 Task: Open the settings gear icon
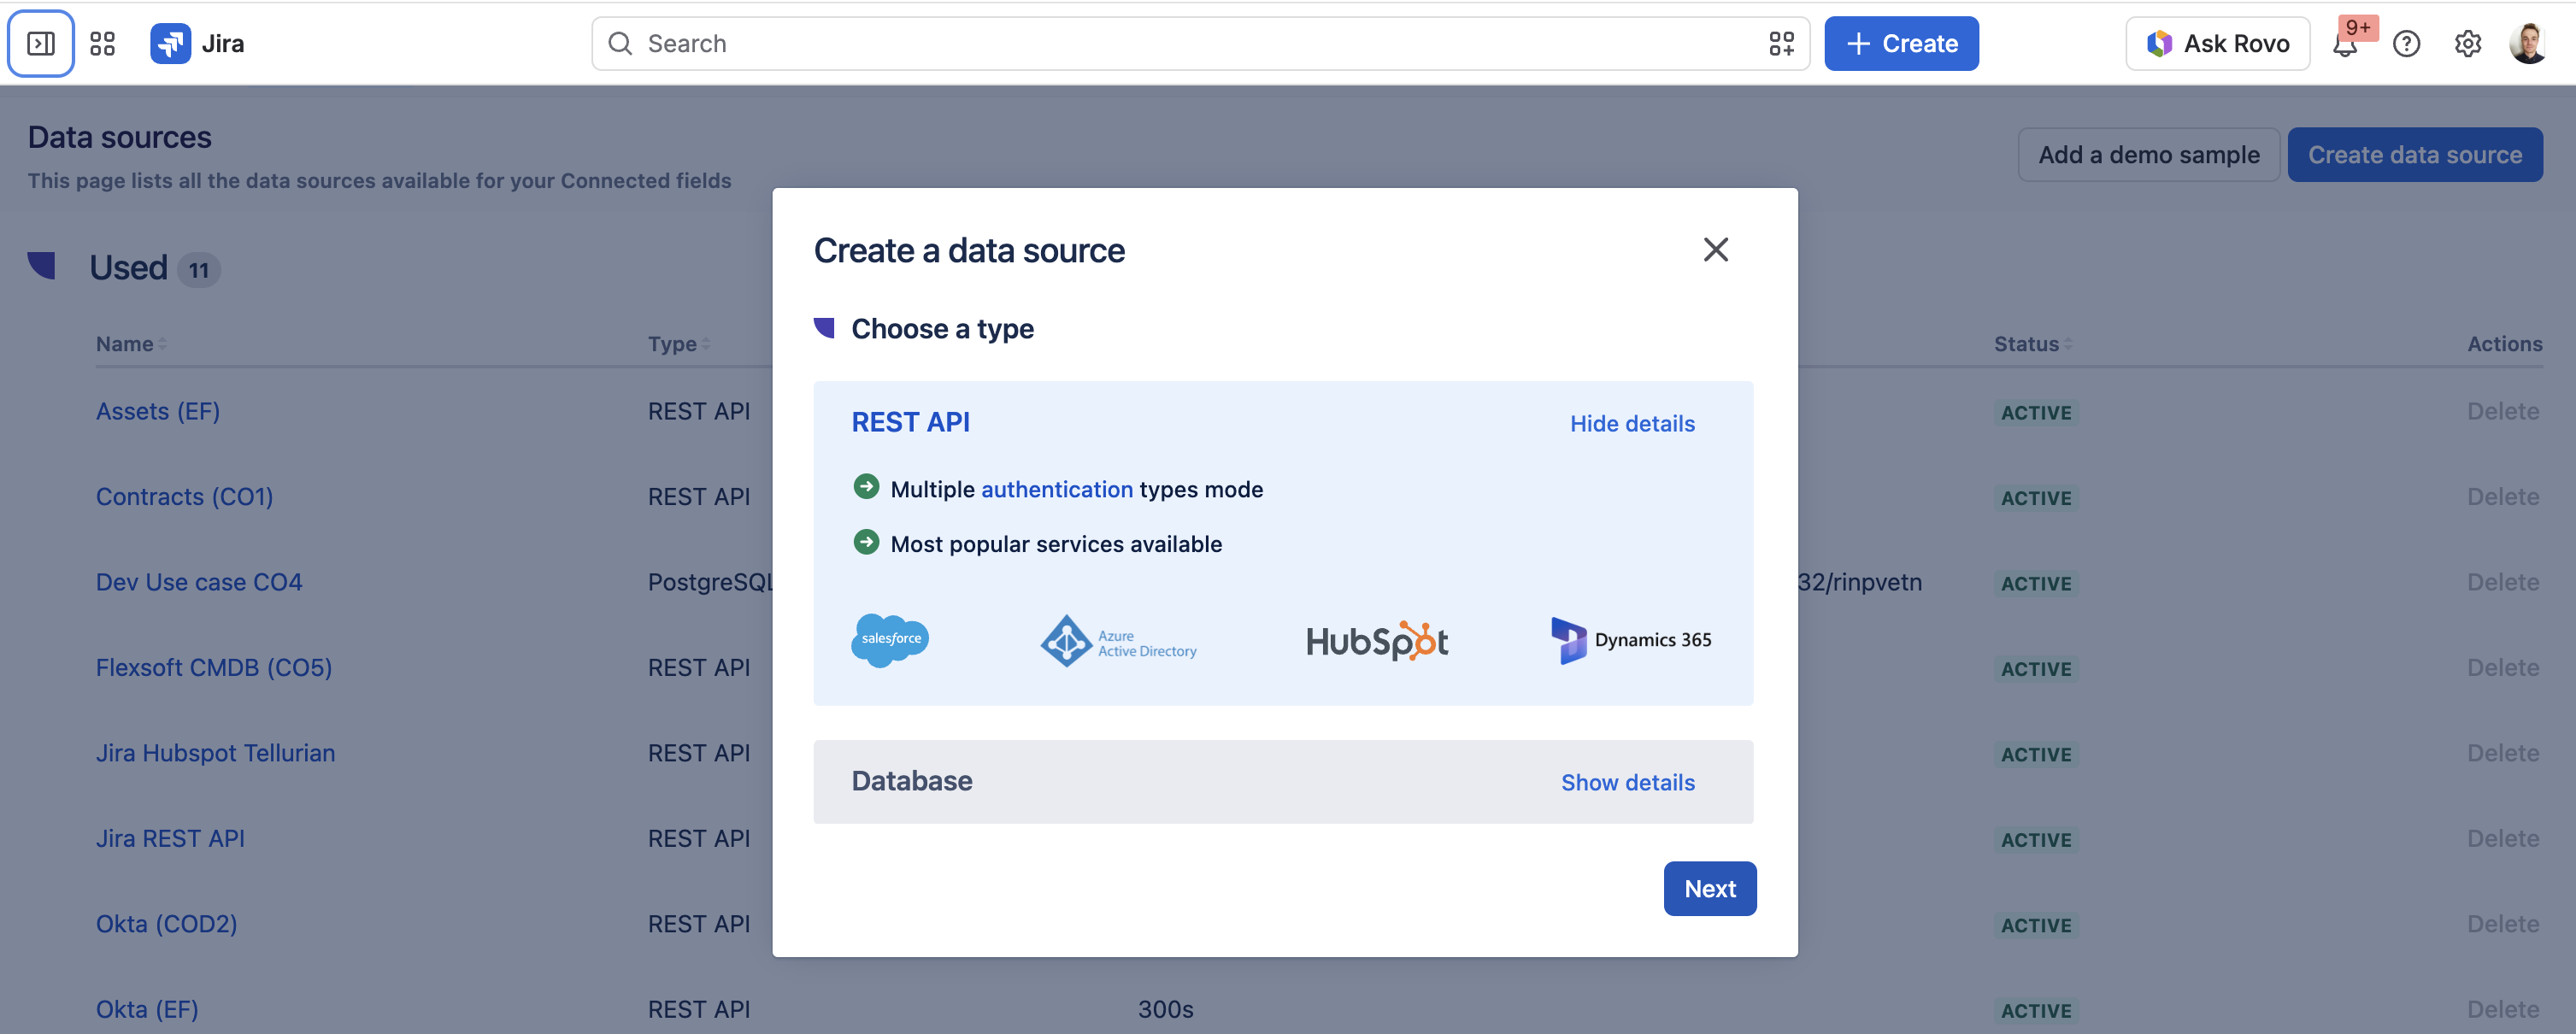(2467, 43)
